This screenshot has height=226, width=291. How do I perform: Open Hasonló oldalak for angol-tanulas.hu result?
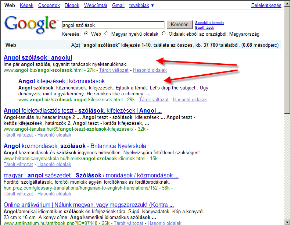54,135
